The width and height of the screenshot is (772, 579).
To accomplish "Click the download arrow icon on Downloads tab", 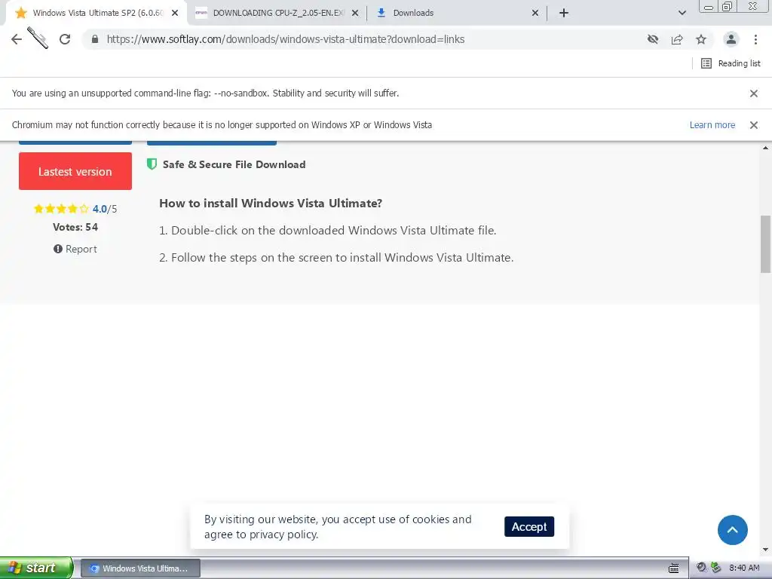I will click(x=381, y=13).
